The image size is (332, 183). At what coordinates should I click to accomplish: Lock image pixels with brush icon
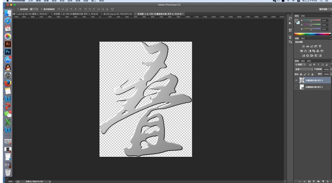click(x=305, y=74)
